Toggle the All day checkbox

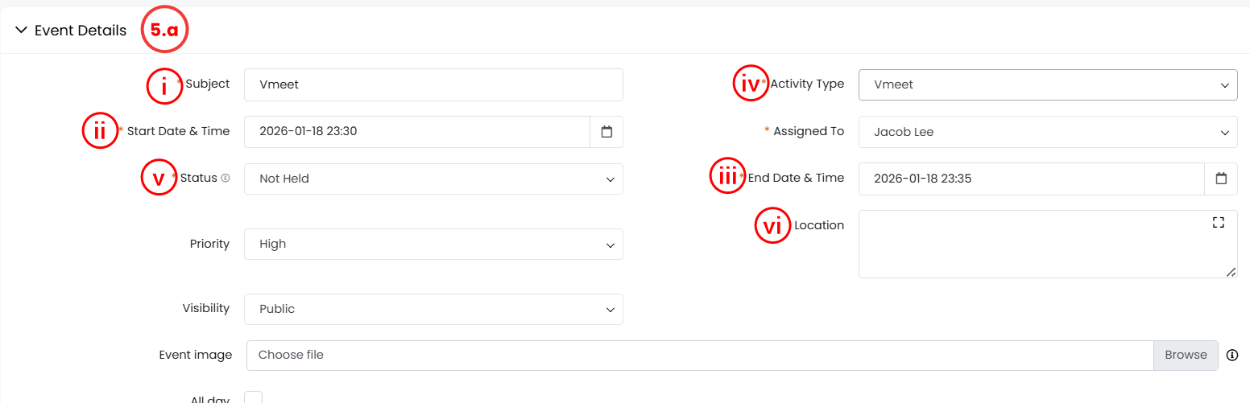tap(253, 398)
